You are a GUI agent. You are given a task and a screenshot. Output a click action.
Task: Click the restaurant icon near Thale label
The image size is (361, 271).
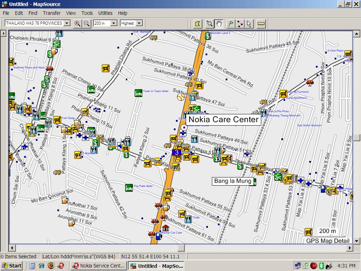point(188,219)
